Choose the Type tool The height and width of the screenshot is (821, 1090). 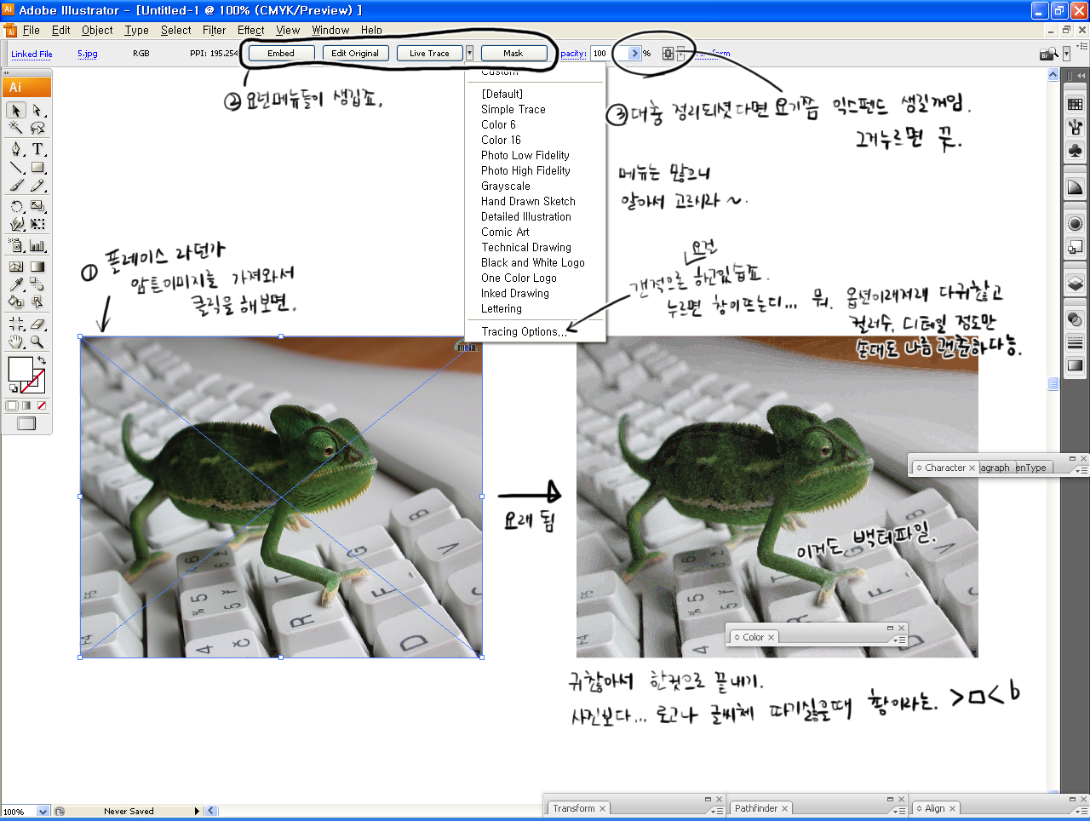click(37, 149)
